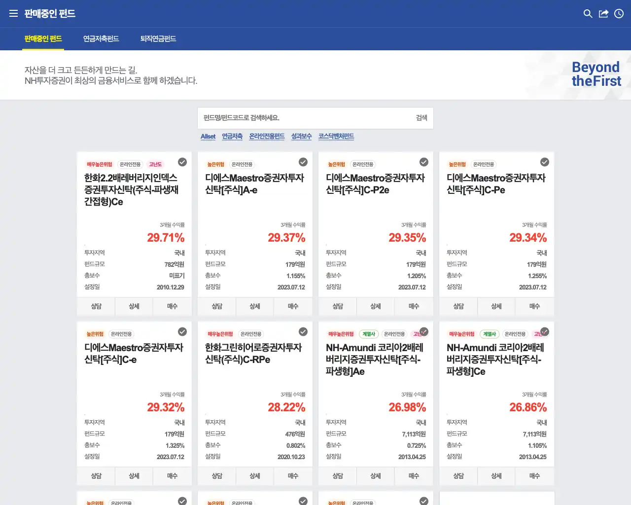Check the NH-Amundi 코리아2배 Ae card checkmark
The width and height of the screenshot is (631, 505).
(424, 331)
